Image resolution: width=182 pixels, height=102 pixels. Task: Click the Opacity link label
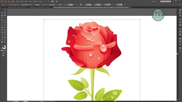(65, 5)
